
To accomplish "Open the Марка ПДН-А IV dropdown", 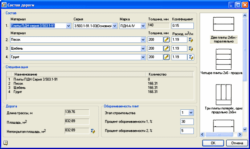I will click(143, 26).
